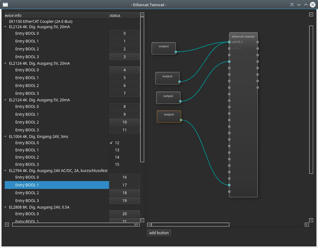
Task: Click the device tree vertical scrollbar thumb
Action: [142, 89]
